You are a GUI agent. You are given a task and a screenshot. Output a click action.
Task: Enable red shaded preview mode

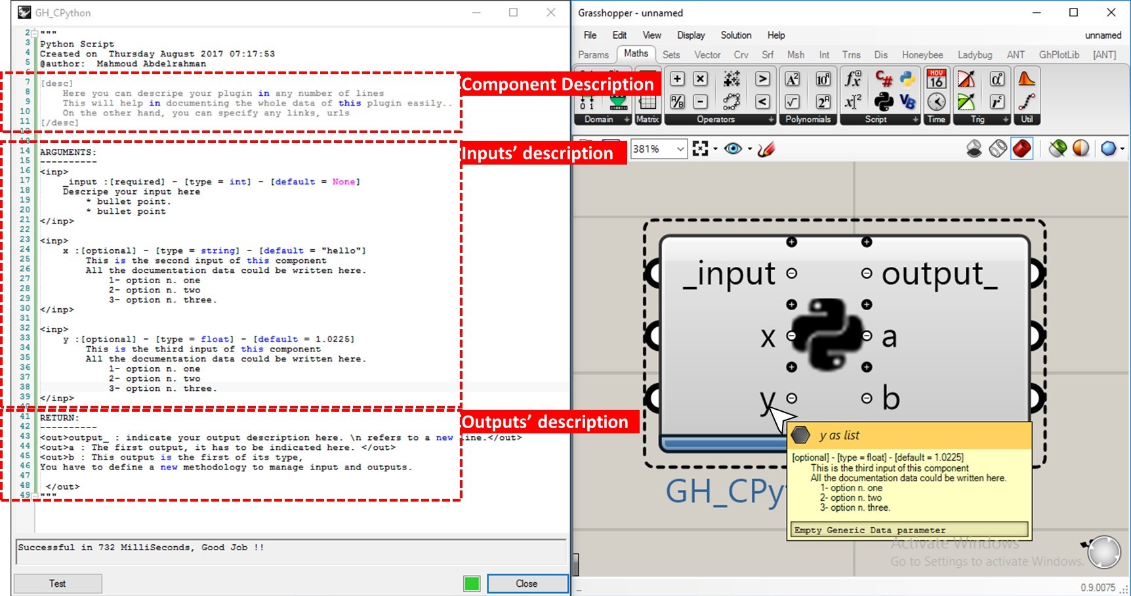[1021, 149]
